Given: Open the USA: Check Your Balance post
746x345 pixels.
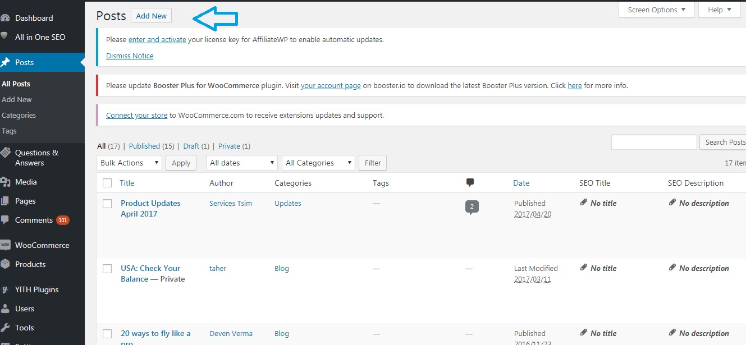Looking at the screenshot, I should click(150, 273).
